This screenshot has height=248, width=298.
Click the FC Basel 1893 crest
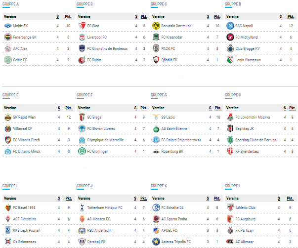tap(7, 207)
